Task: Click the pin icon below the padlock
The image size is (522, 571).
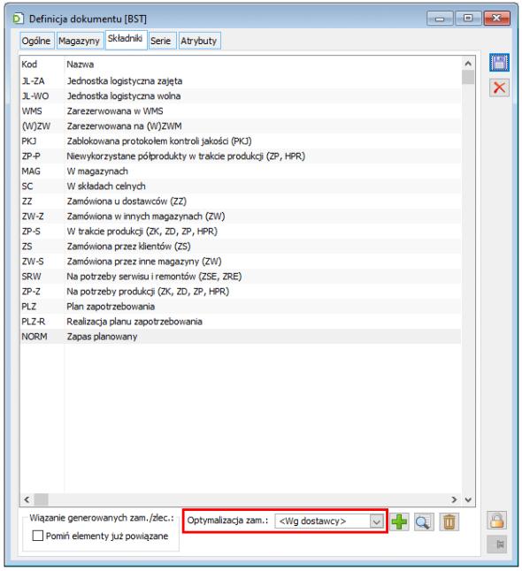Action: coord(497,544)
